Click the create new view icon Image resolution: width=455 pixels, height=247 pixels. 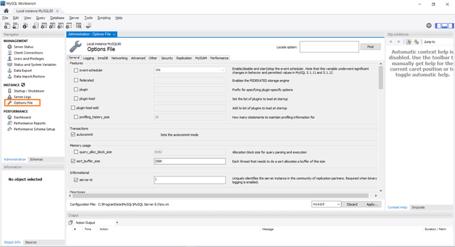[52, 26]
